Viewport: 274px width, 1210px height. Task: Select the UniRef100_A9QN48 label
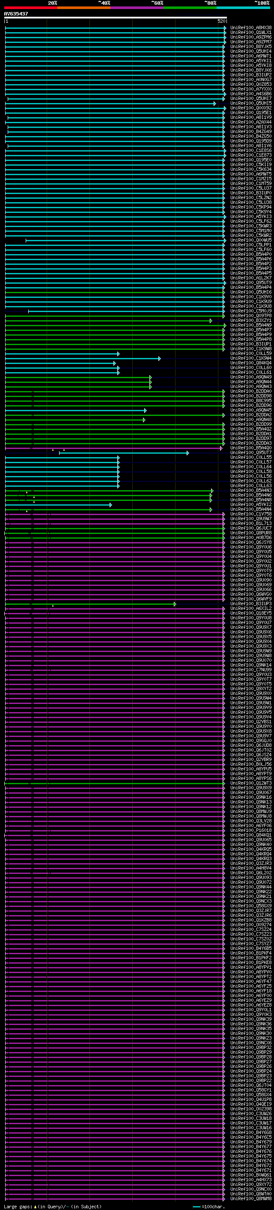(x=250, y=419)
